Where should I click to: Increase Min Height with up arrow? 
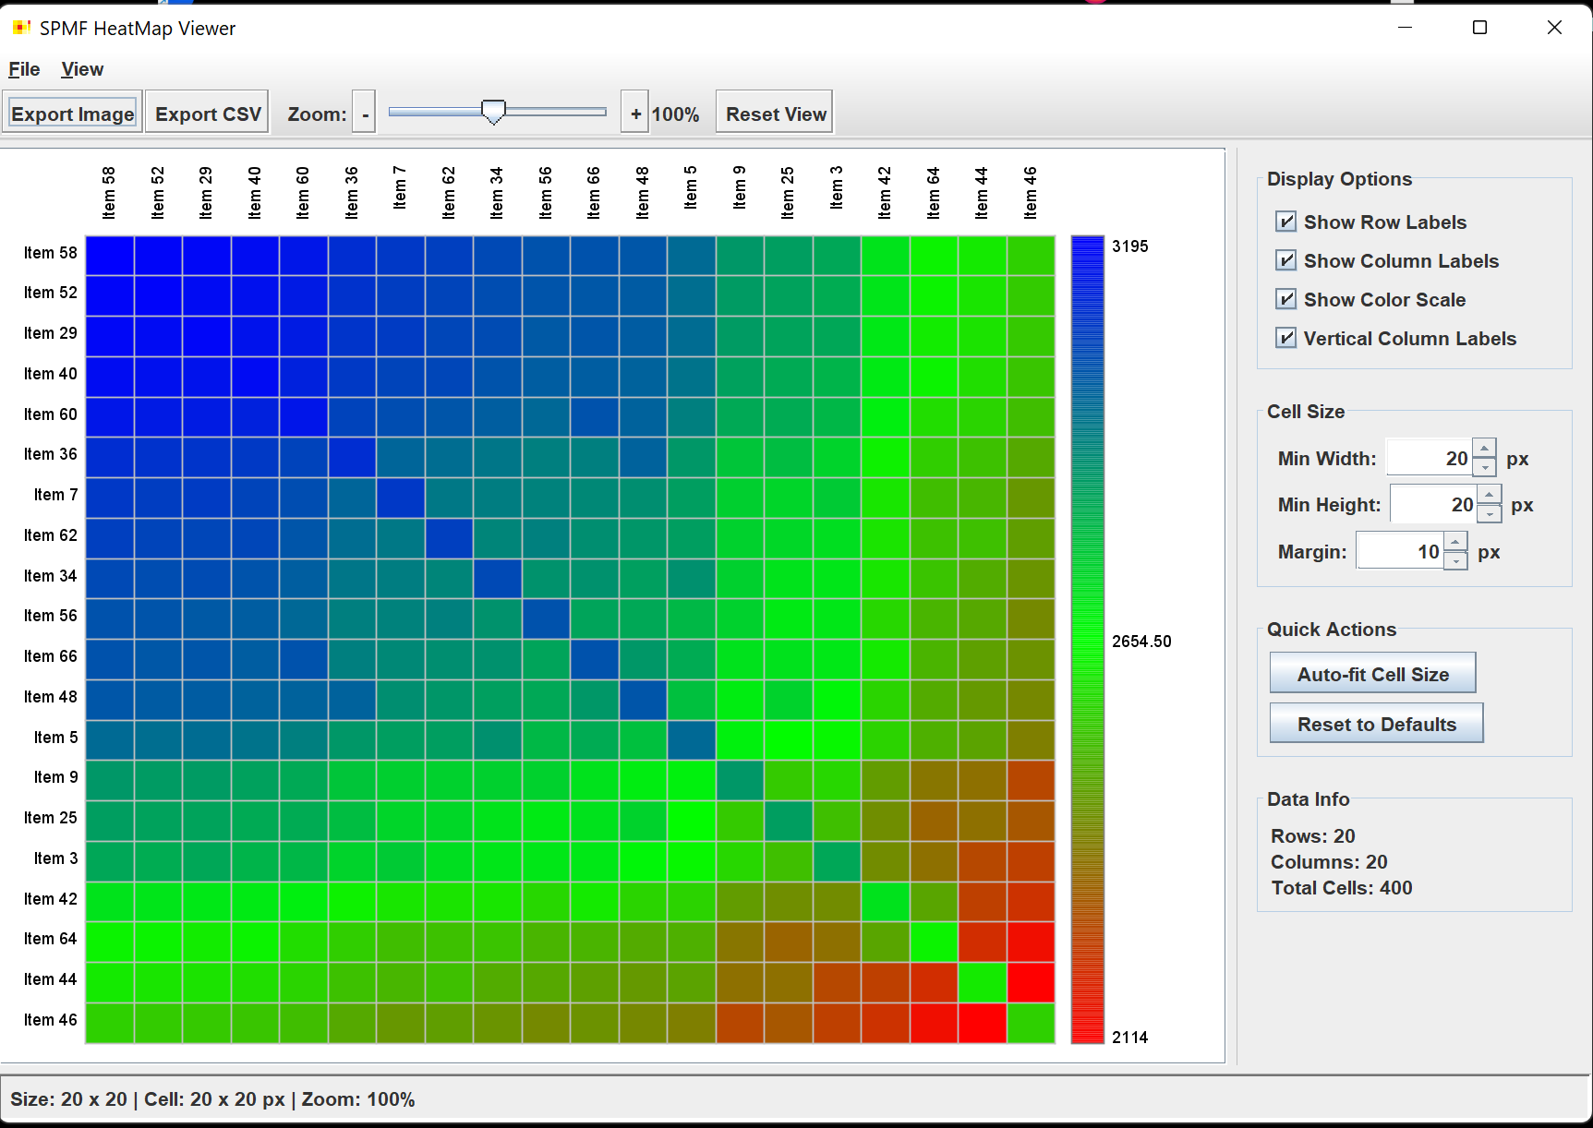click(x=1489, y=495)
